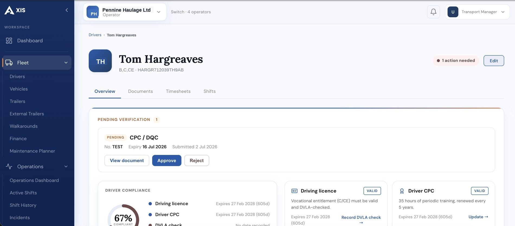Open notifications with the bell icon
Screen dimensions: 515x226
tap(433, 12)
